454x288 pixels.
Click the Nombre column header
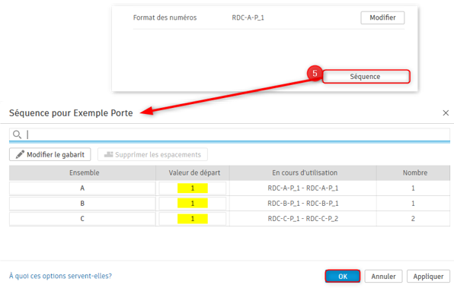(414, 172)
